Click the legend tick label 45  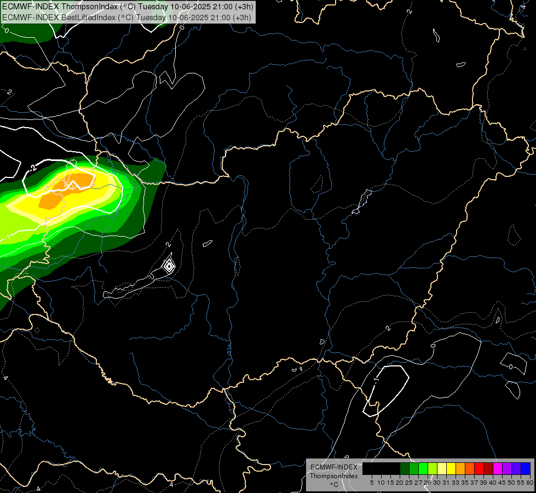[502, 483]
